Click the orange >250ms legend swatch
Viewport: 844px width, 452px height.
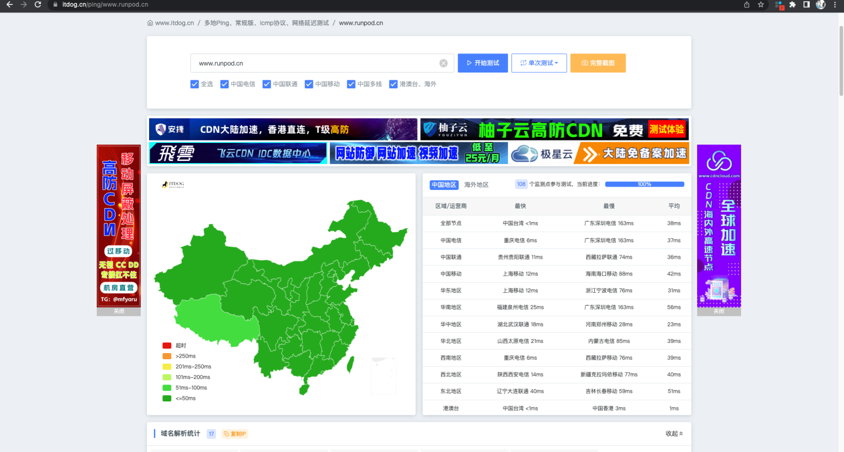pos(167,356)
